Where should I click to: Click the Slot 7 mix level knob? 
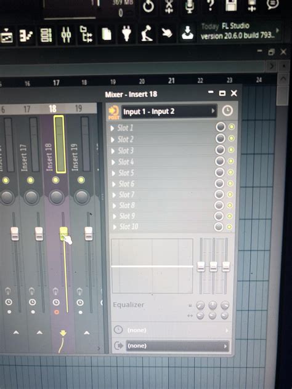[219, 194]
